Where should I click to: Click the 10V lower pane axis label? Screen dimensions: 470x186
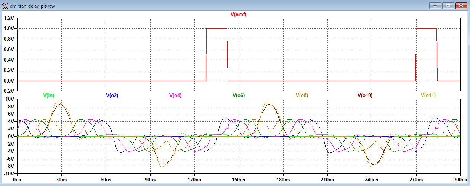tap(10, 99)
